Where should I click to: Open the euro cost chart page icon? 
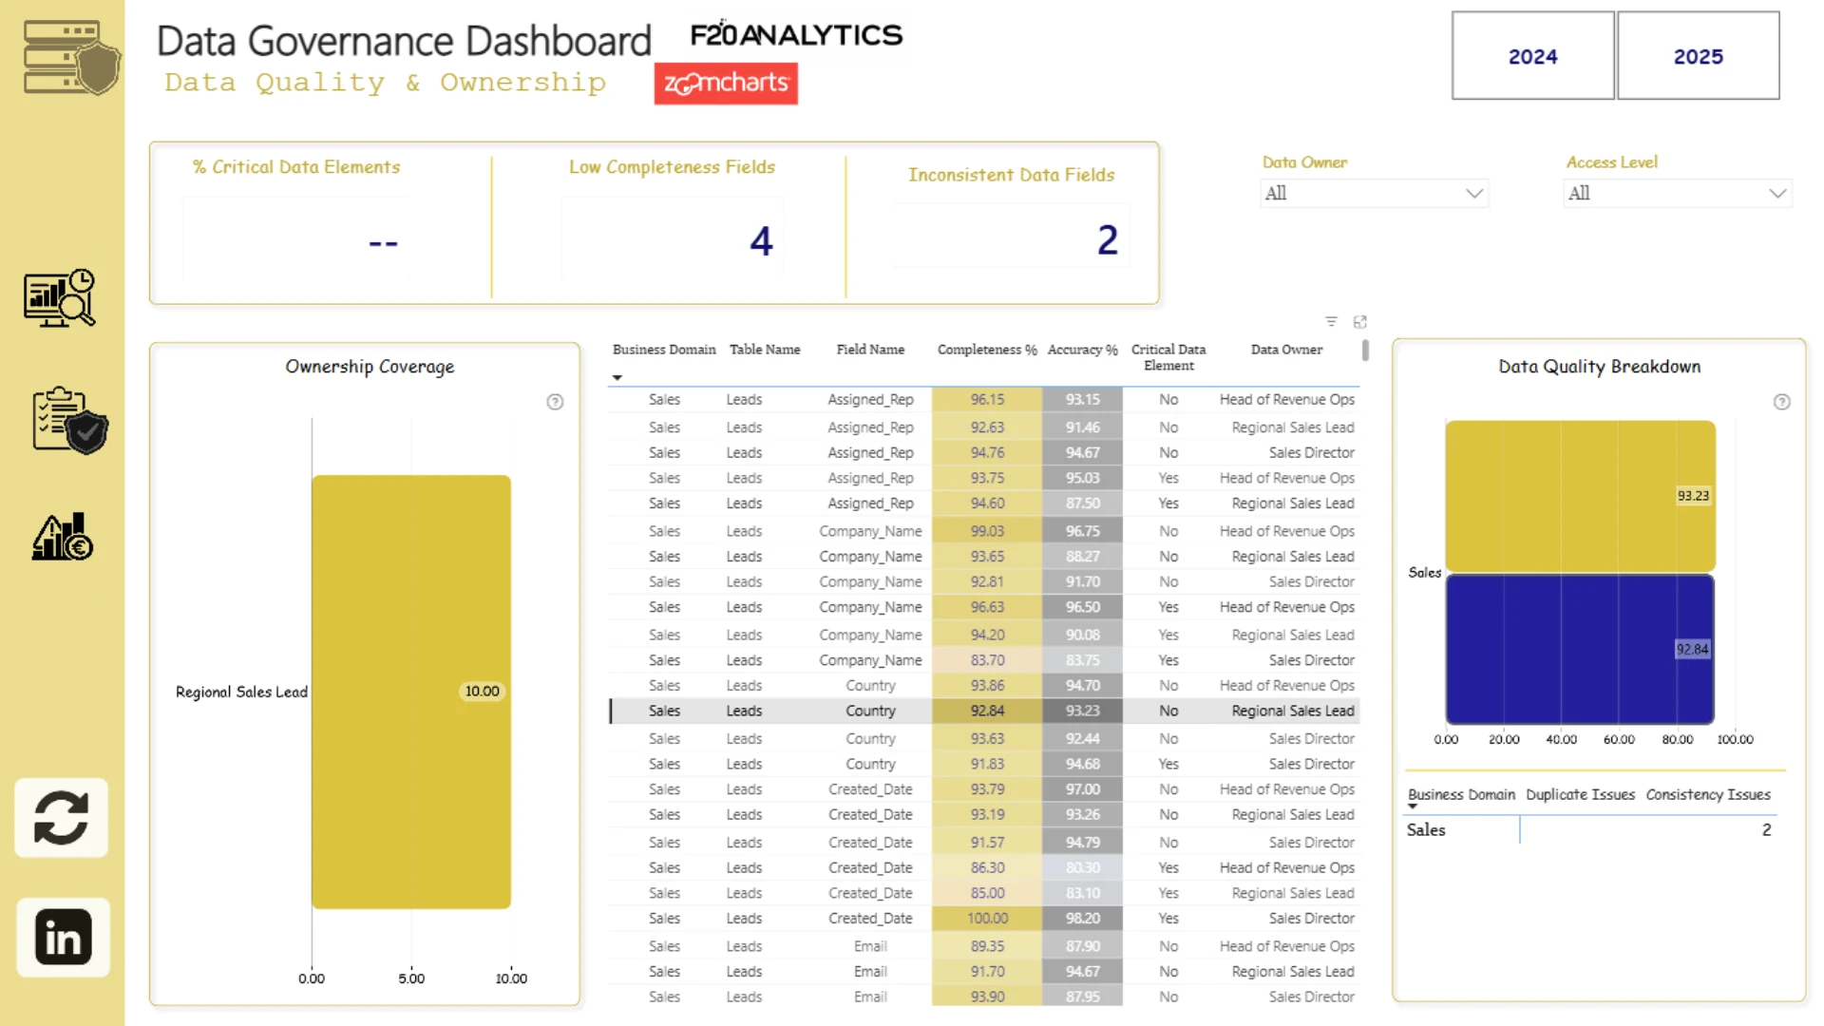[x=63, y=537]
